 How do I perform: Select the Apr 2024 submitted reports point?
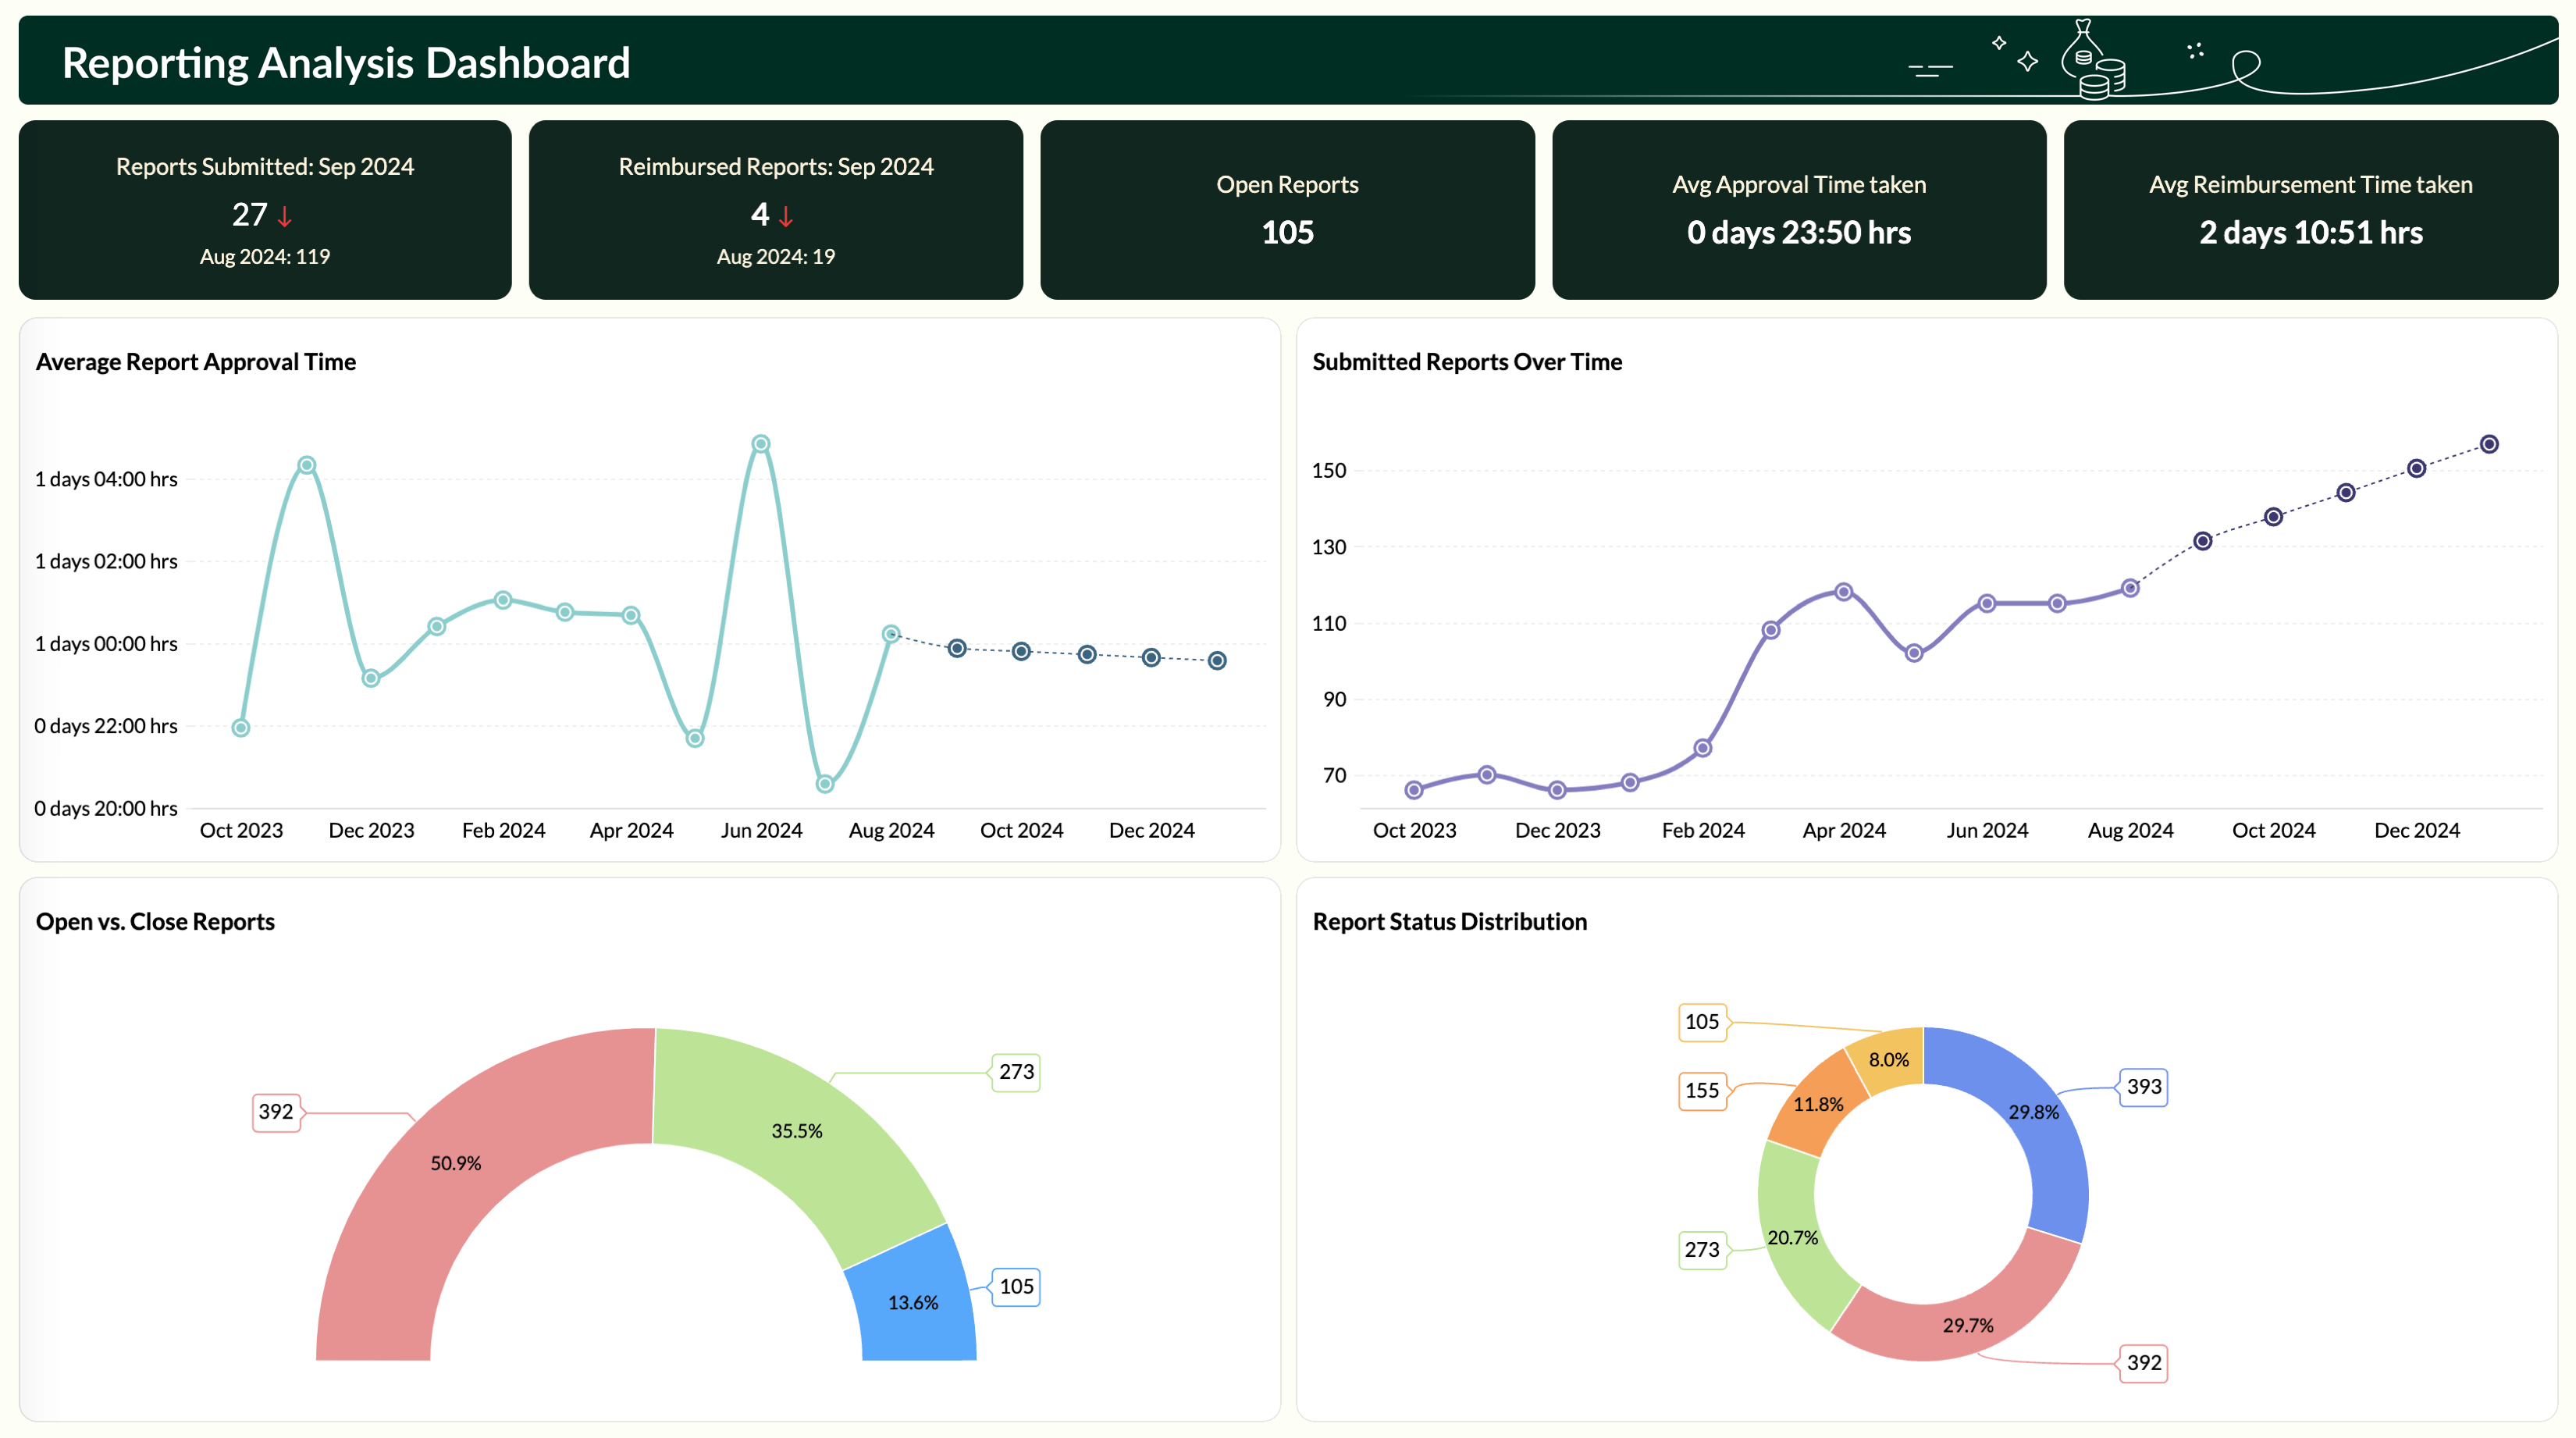pos(1844,592)
